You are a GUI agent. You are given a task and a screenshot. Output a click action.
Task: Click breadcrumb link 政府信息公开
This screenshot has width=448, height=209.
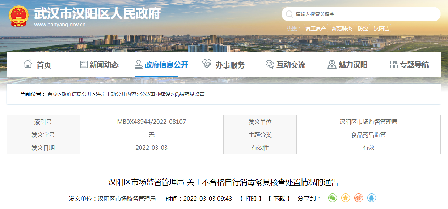[77, 94]
